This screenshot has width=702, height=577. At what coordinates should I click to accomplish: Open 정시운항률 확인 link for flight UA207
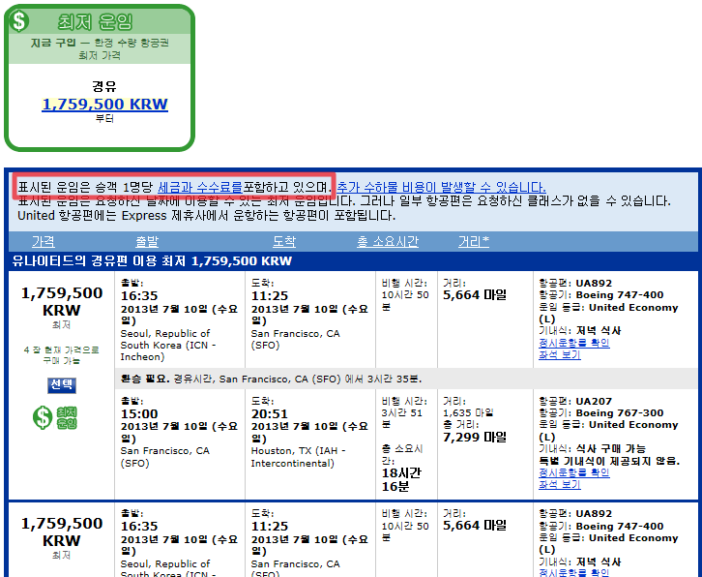[574, 472]
